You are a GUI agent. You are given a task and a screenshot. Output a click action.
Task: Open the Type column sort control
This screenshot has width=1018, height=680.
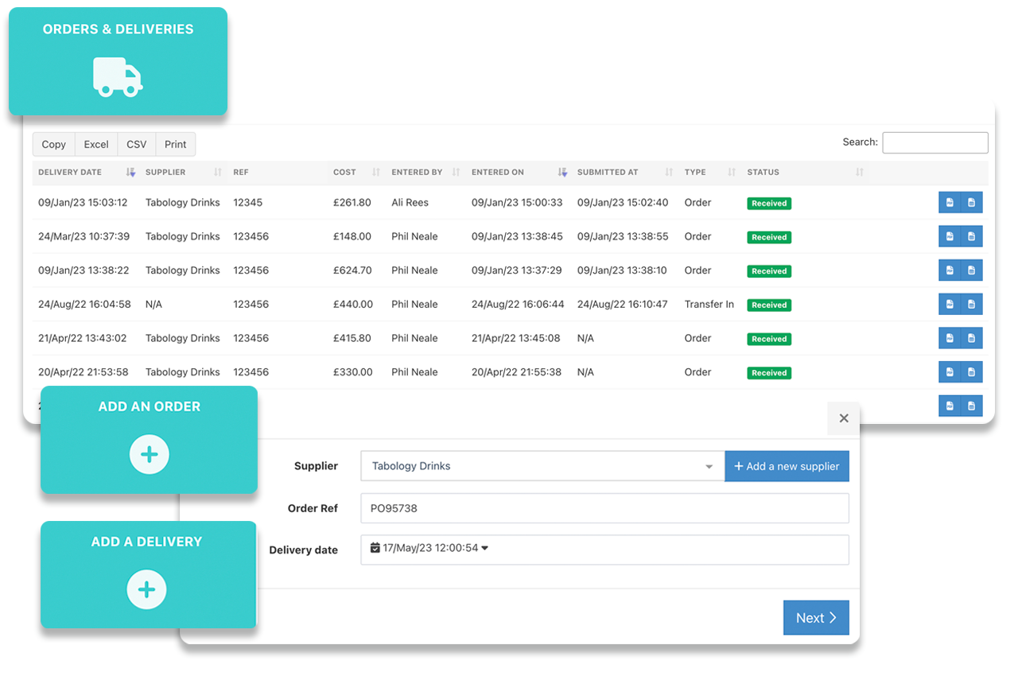tap(732, 172)
